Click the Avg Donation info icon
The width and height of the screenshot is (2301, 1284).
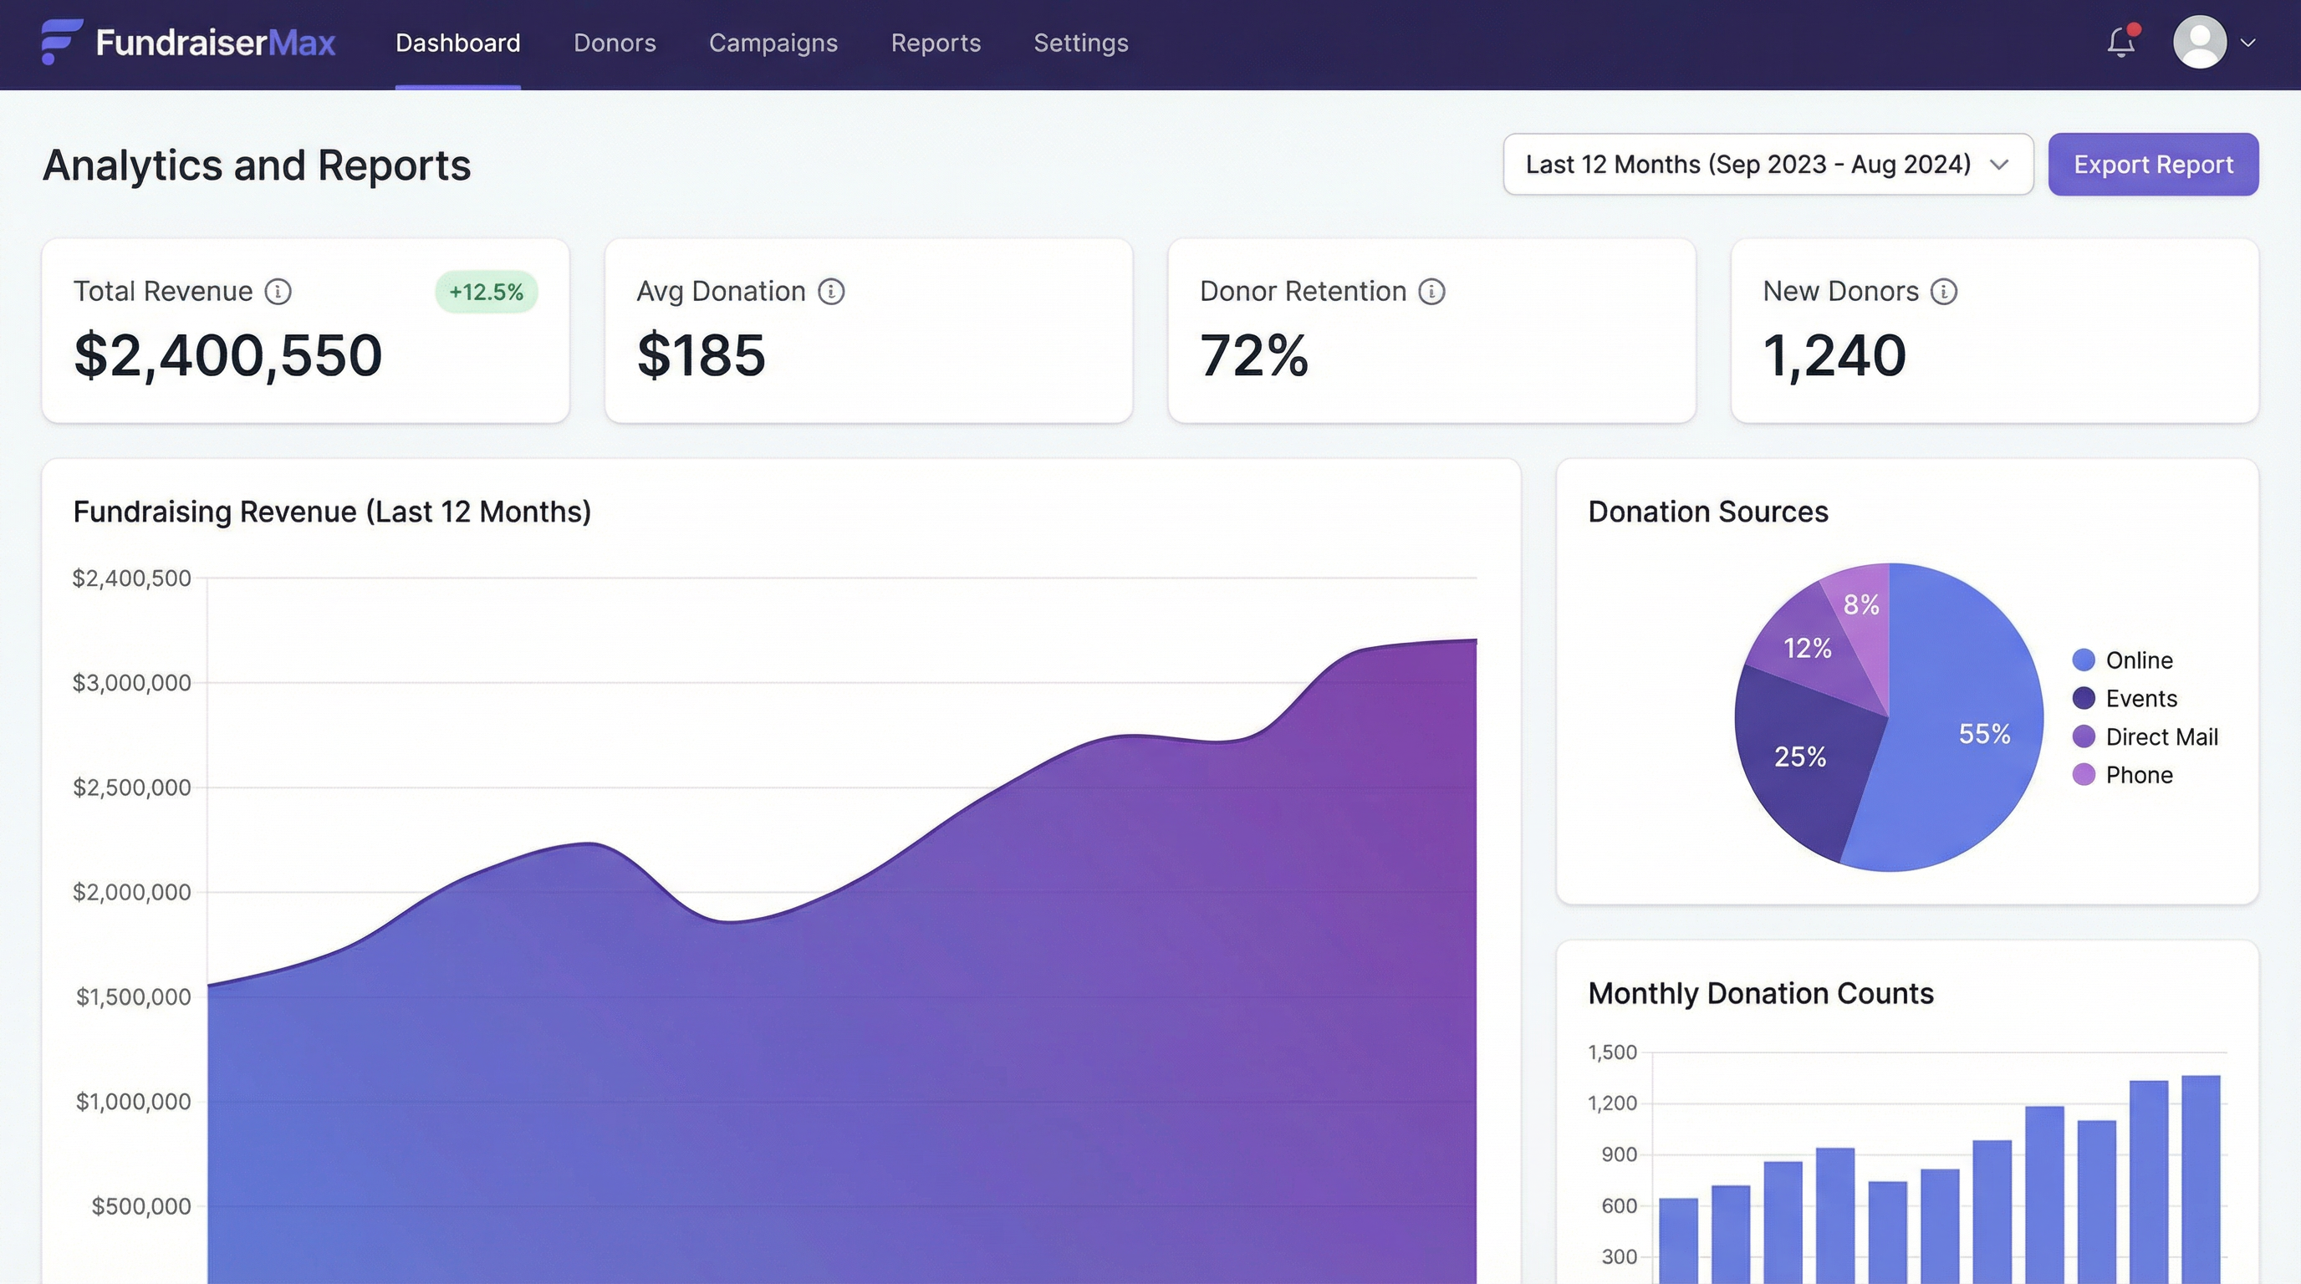point(833,290)
